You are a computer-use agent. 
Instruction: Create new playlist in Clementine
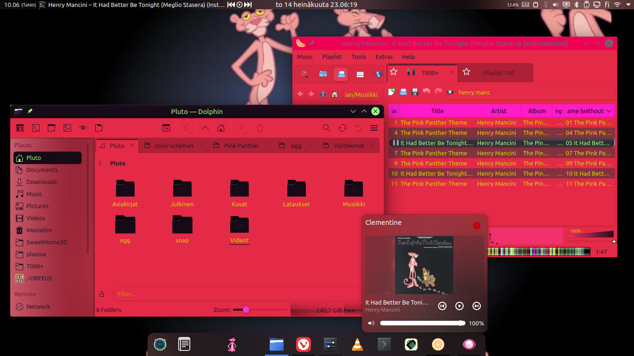tap(392, 92)
